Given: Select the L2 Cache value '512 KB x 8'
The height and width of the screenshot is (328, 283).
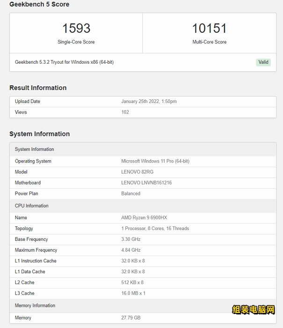Looking at the screenshot, I should [132, 283].
